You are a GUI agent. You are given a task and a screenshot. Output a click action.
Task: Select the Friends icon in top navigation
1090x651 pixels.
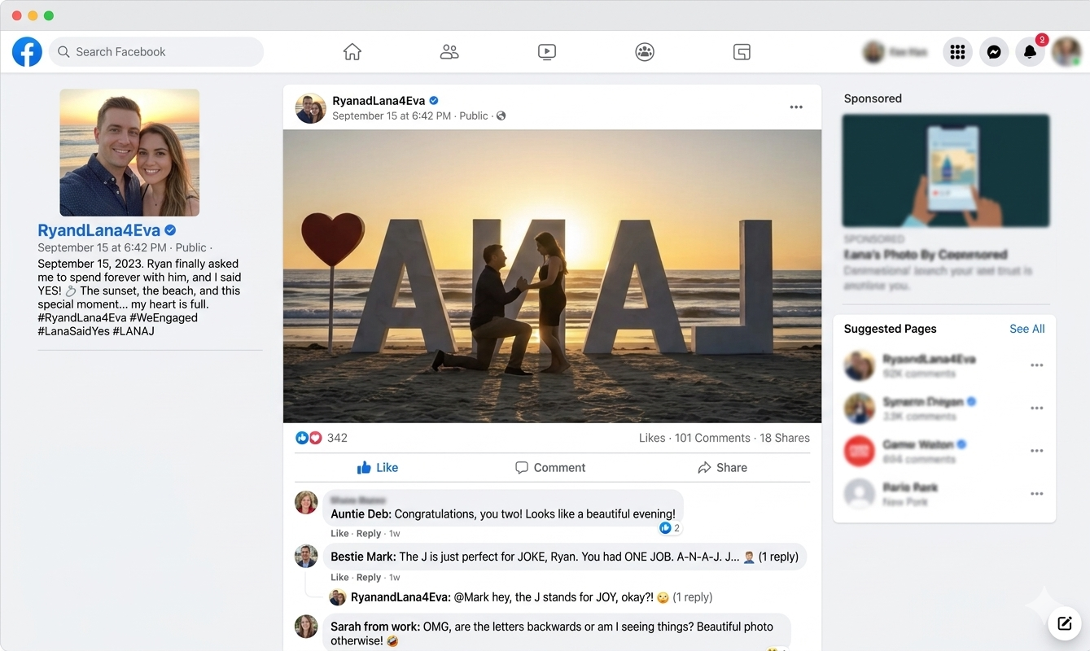(449, 51)
